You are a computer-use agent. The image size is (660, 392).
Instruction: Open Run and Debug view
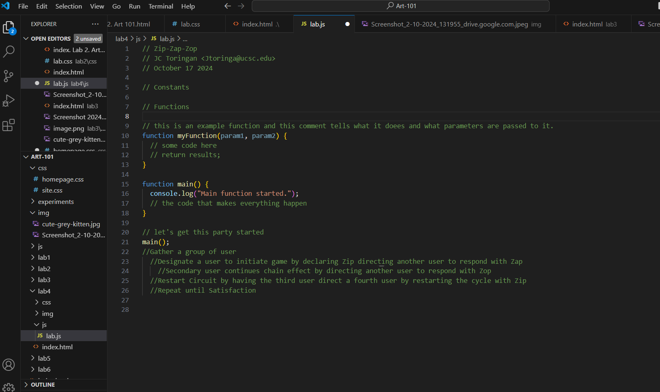pos(9,101)
